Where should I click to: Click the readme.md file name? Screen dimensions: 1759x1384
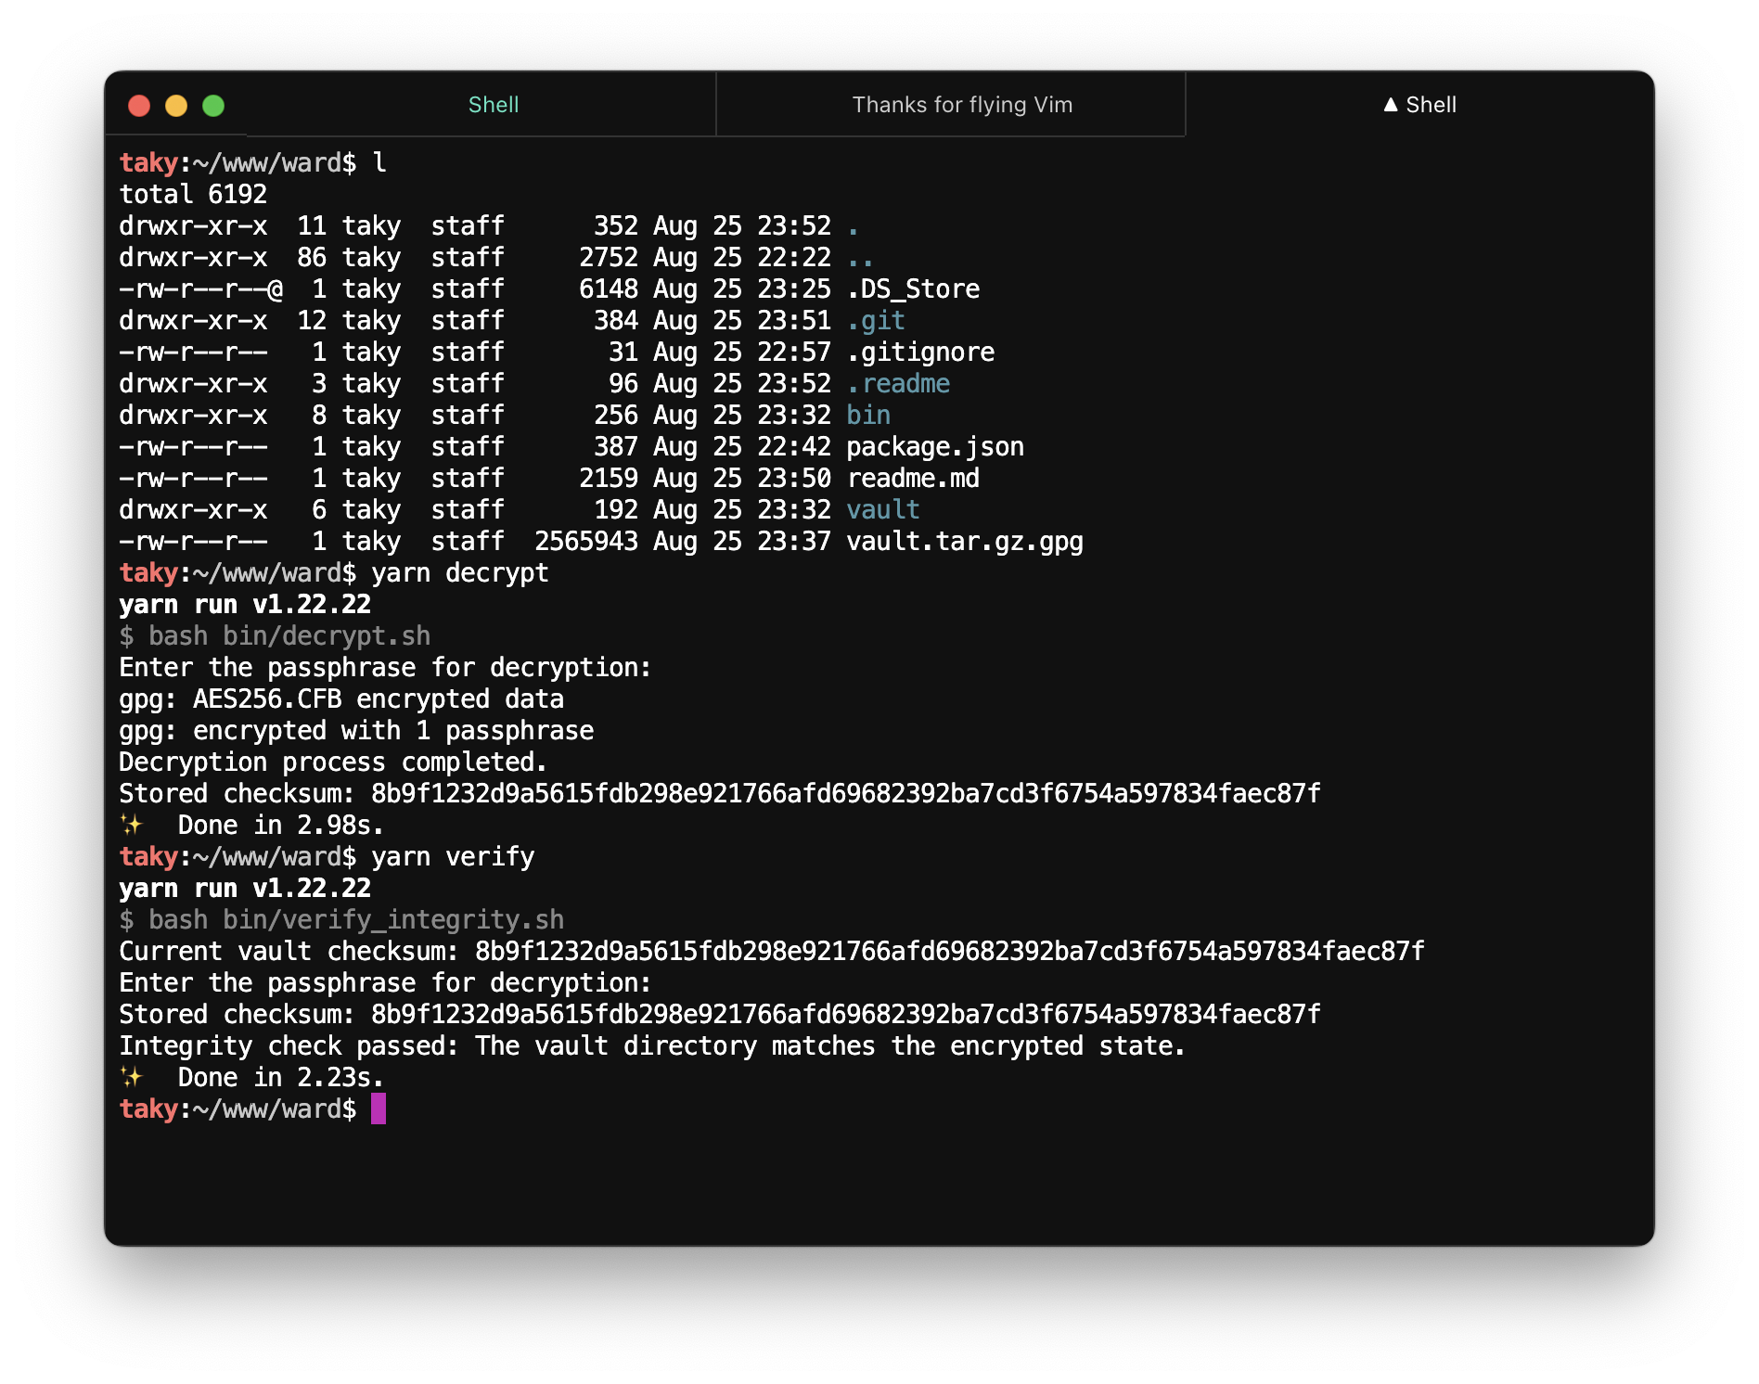[x=913, y=478]
